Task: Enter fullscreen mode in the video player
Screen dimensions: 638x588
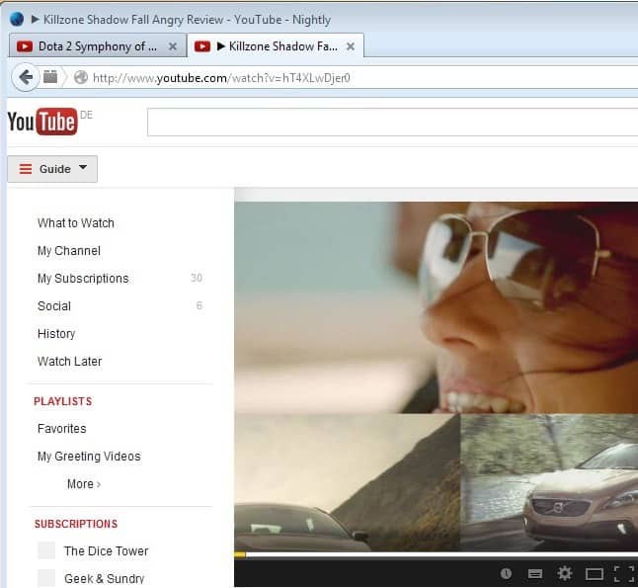Action: pyautogui.click(x=623, y=573)
